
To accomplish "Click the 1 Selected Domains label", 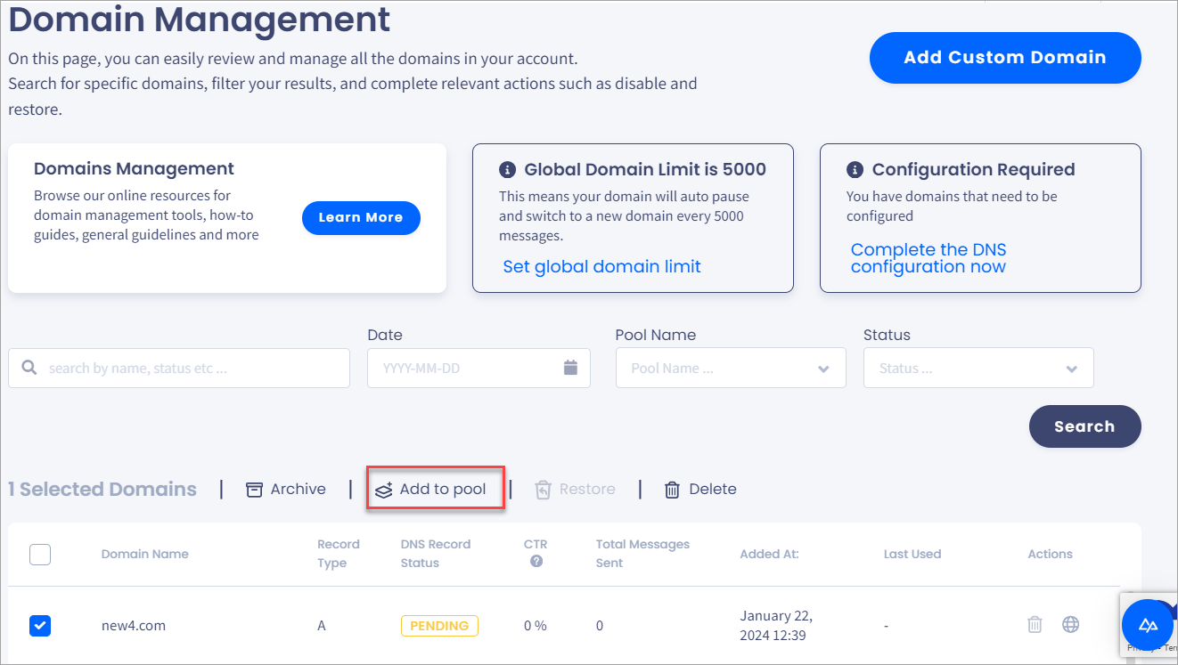I will pyautogui.click(x=102, y=489).
